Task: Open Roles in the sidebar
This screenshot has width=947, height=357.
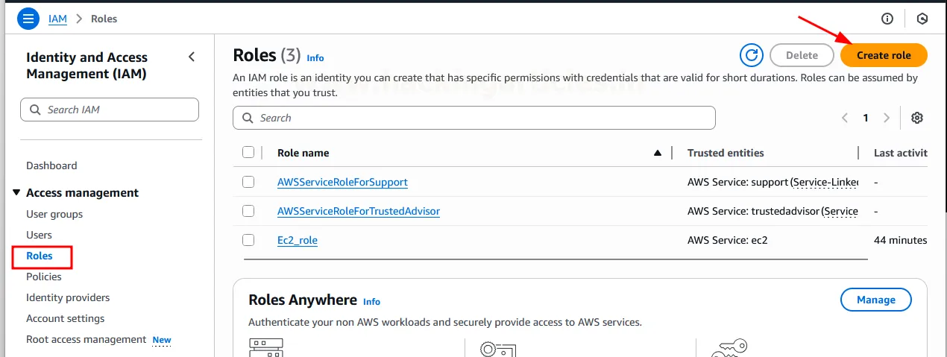Action: click(40, 256)
